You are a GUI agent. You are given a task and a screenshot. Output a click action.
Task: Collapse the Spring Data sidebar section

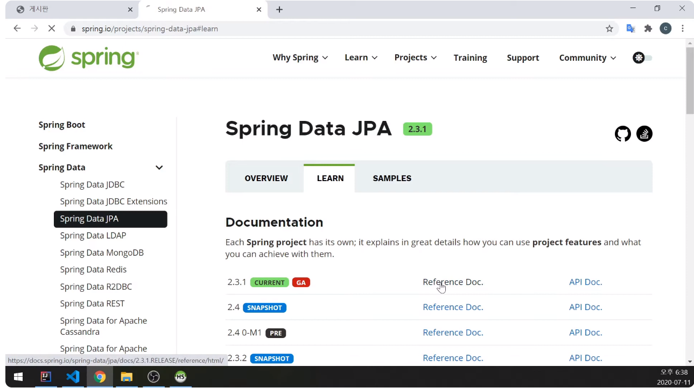click(x=159, y=168)
